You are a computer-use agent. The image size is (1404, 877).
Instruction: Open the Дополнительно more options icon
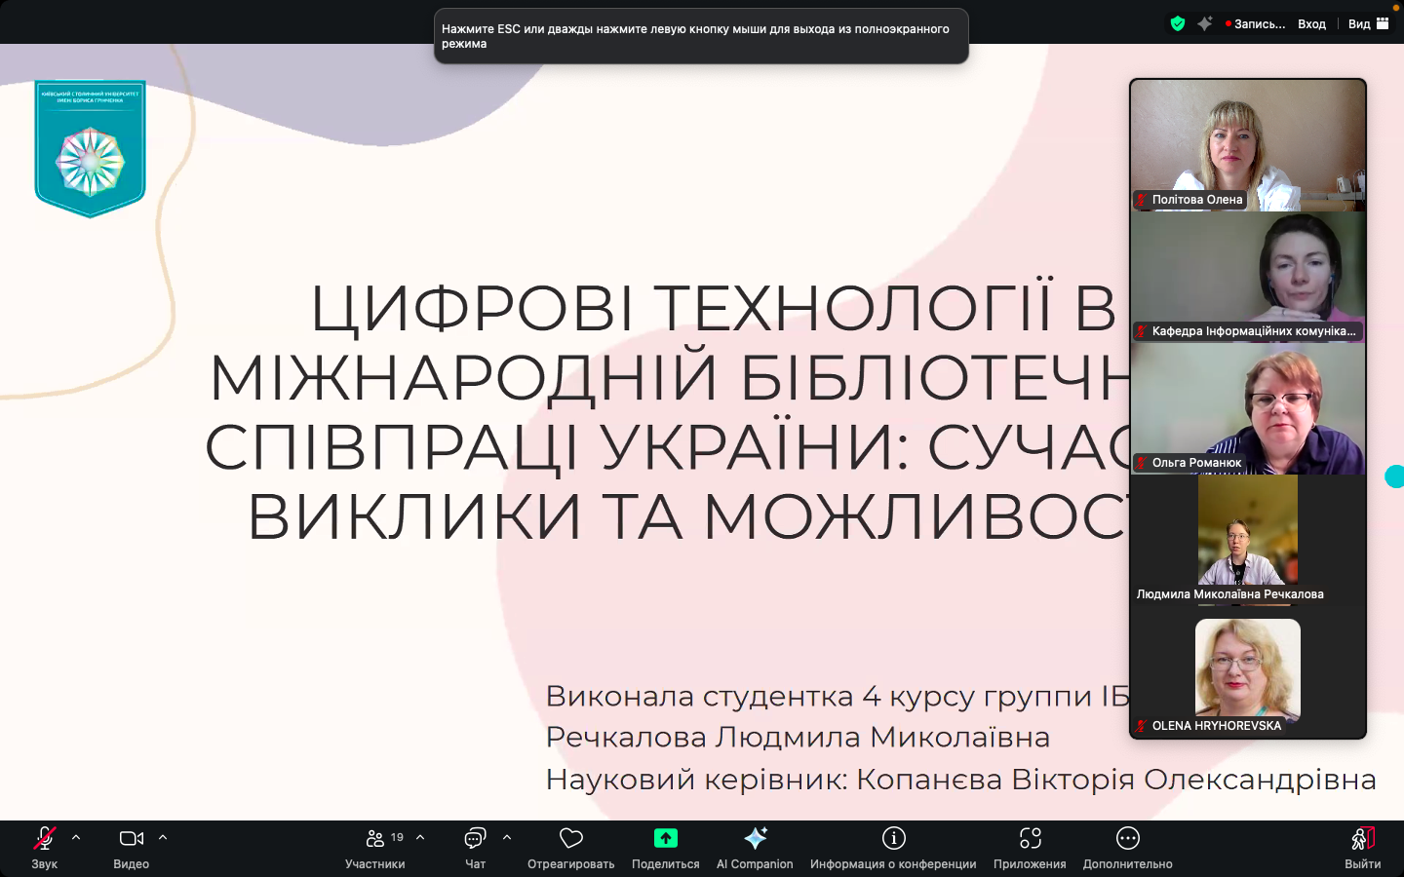click(x=1127, y=839)
